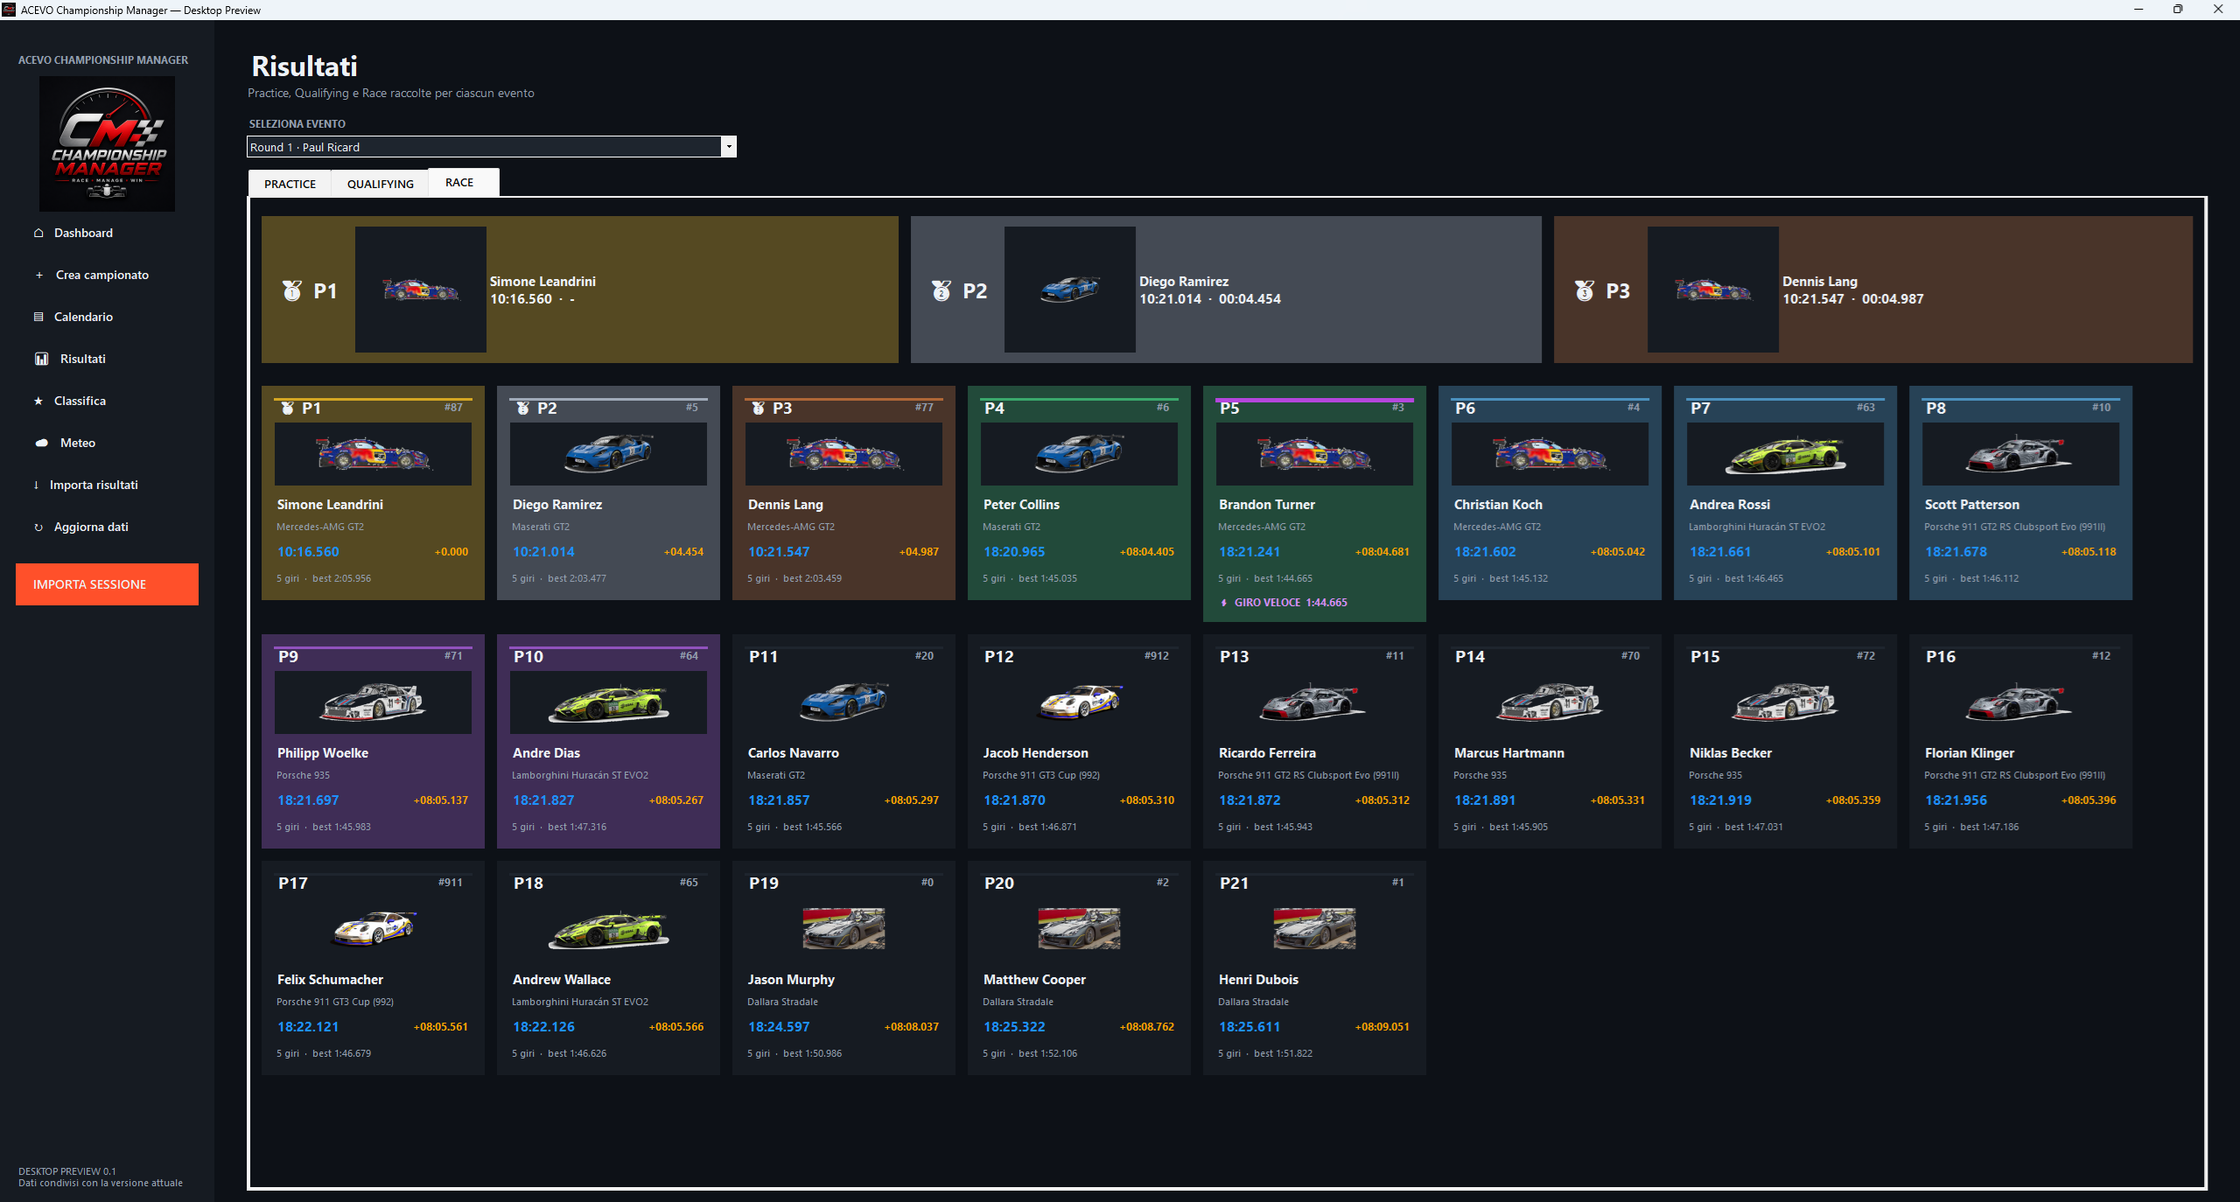
Task: Open Classifica from the sidebar
Action: (80, 401)
